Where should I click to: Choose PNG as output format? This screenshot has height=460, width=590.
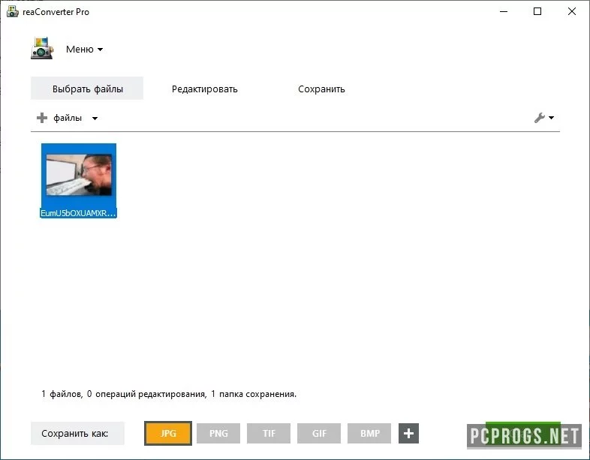pyautogui.click(x=218, y=433)
